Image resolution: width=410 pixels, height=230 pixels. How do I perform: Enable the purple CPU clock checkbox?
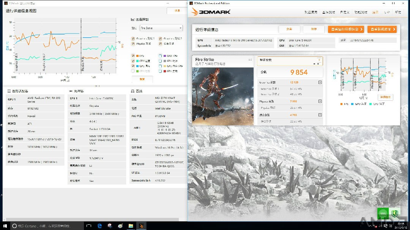tap(160, 56)
